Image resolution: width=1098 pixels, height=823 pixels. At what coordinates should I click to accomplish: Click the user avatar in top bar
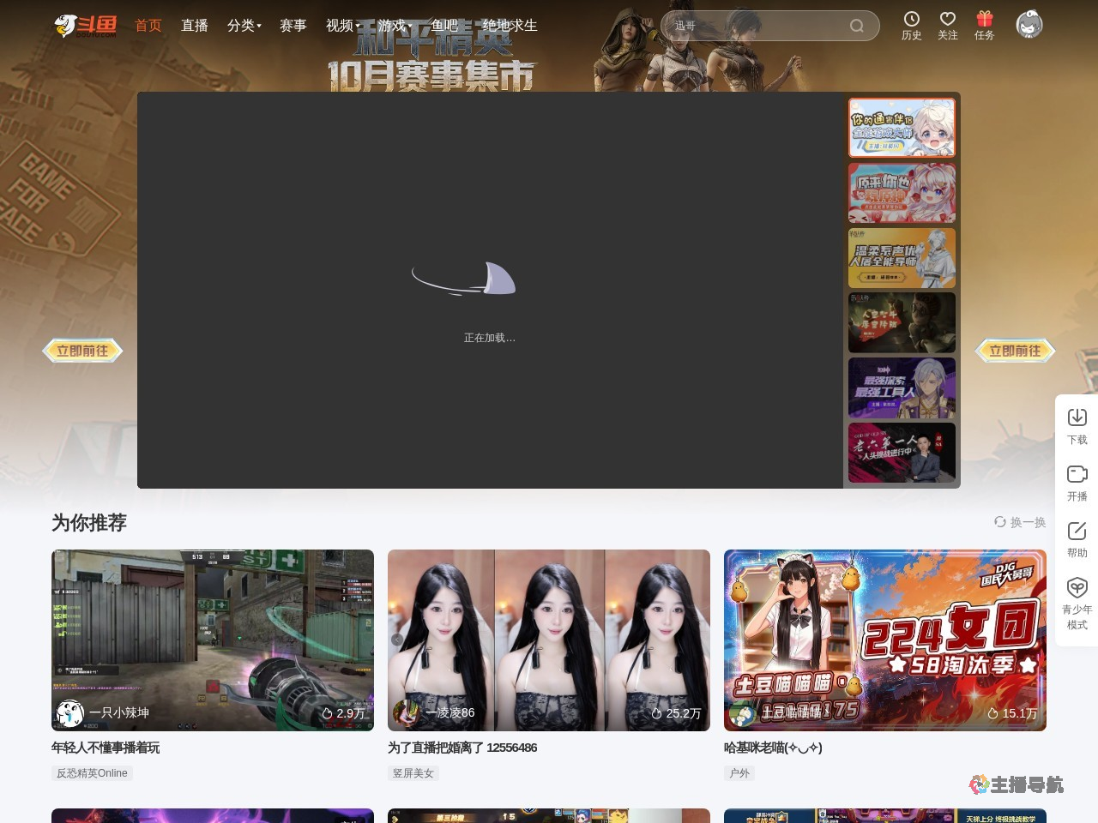[x=1029, y=25]
